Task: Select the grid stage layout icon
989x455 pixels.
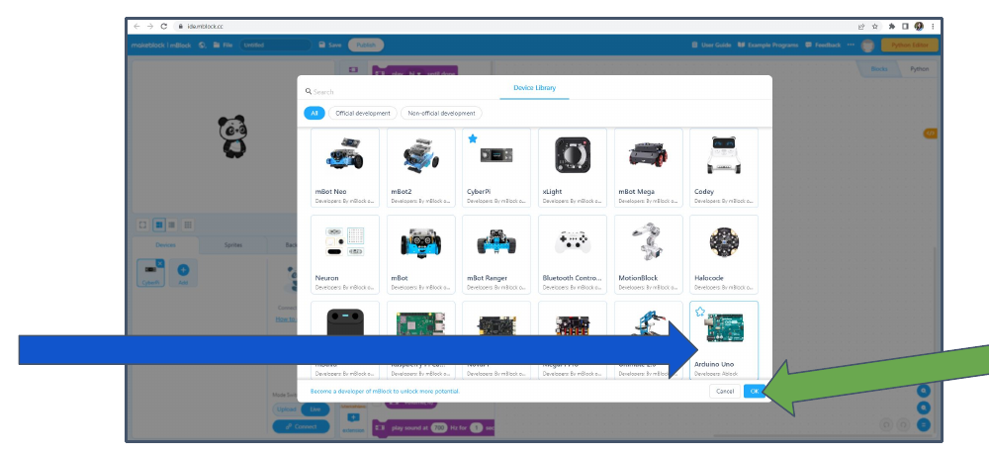Action: 188,225
